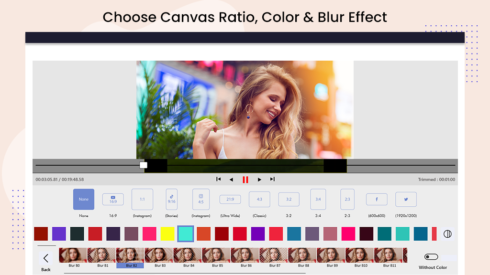This screenshot has height=275, width=490.
Task: Choose the Blur B6 thumbnail
Action: point(245,257)
